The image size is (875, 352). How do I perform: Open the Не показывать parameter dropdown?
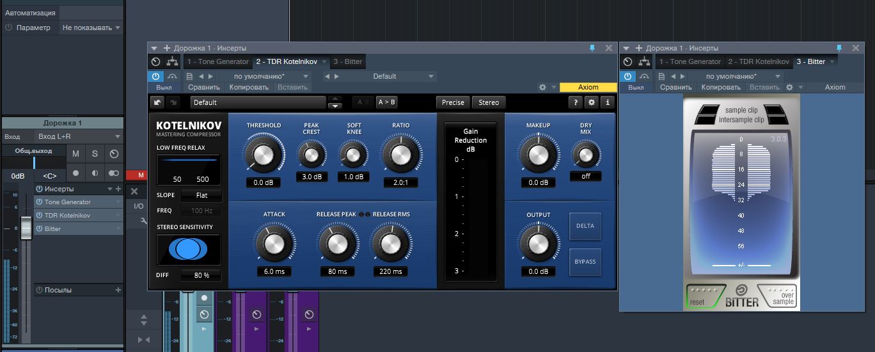point(91,28)
